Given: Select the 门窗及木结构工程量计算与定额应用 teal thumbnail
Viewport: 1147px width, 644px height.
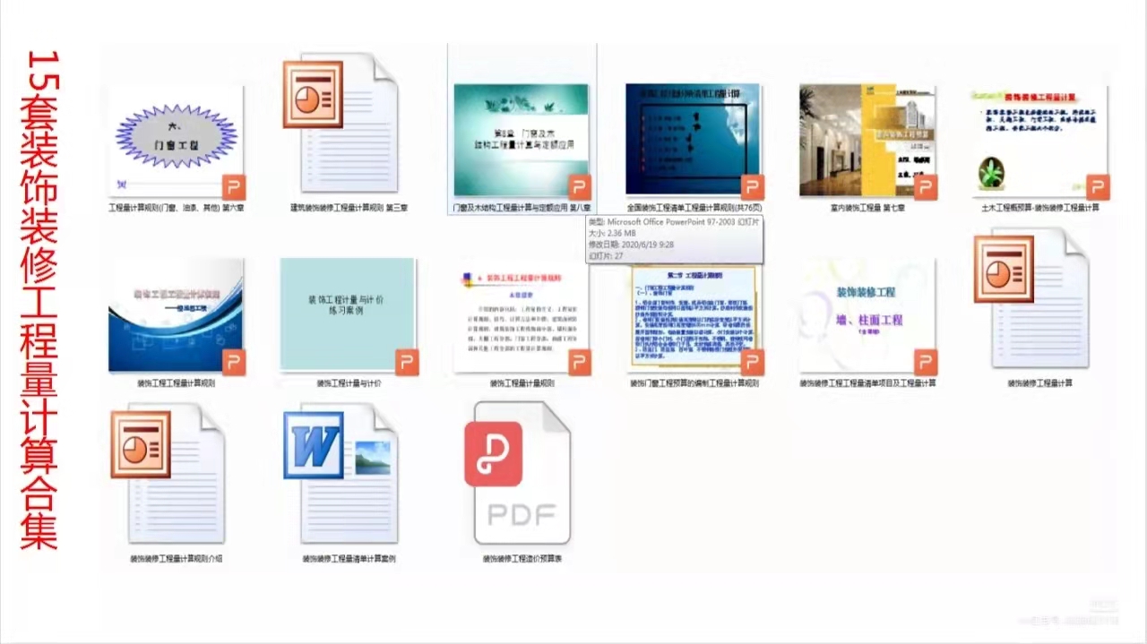Looking at the screenshot, I should pos(522,142).
